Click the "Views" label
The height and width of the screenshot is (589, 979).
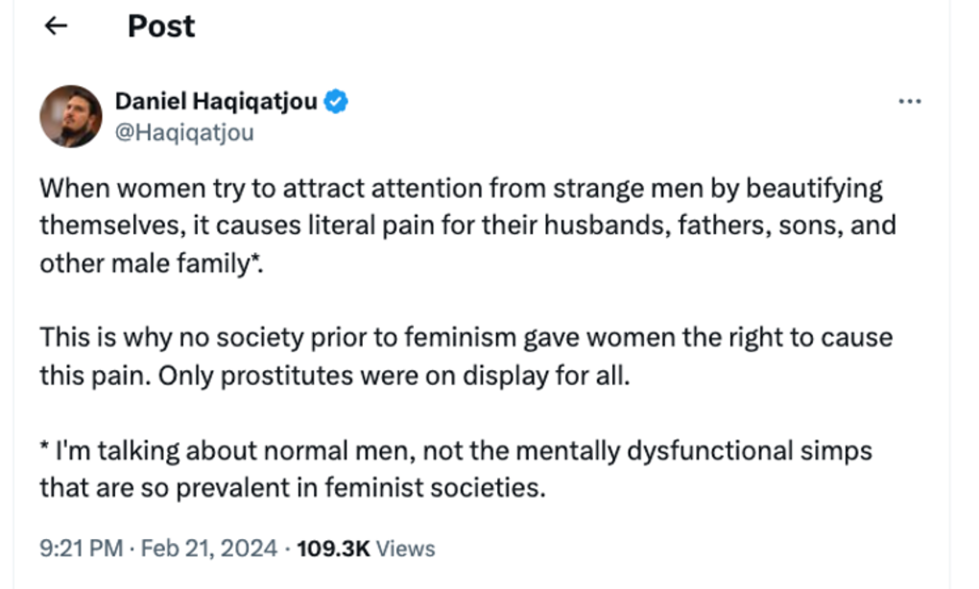click(404, 549)
